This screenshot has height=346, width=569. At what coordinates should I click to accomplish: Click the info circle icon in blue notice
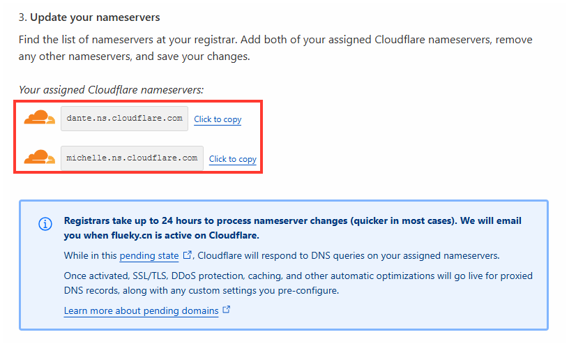coord(45,224)
